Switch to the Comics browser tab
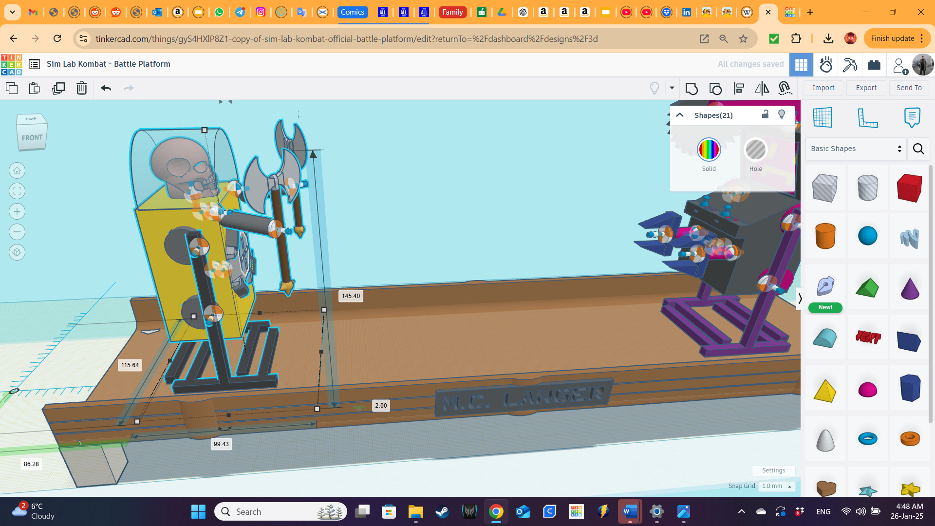 pos(353,12)
